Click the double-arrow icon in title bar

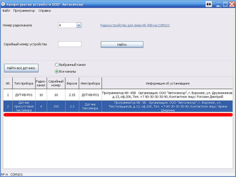click(209, 4)
